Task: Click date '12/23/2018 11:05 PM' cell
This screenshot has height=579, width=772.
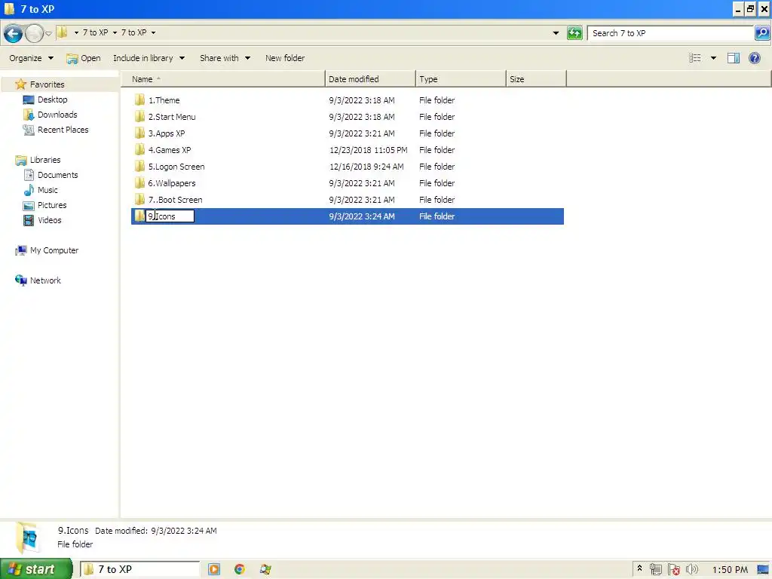Action: (368, 150)
